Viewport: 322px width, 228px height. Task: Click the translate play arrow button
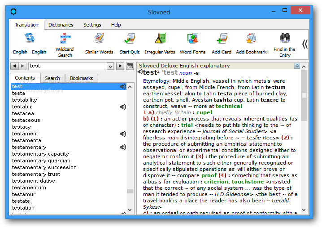[120, 66]
